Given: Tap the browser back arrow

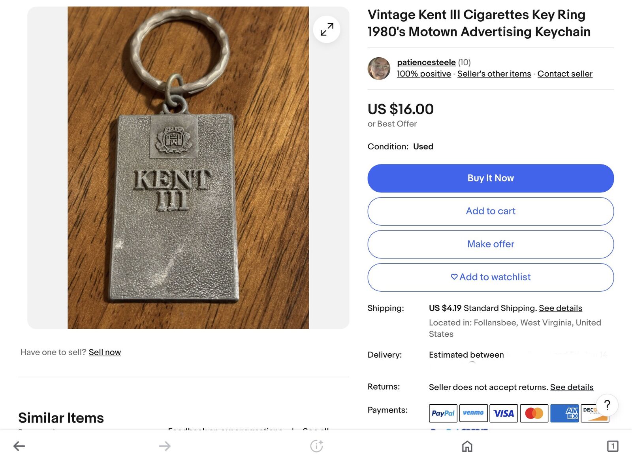Looking at the screenshot, I should tap(19, 446).
